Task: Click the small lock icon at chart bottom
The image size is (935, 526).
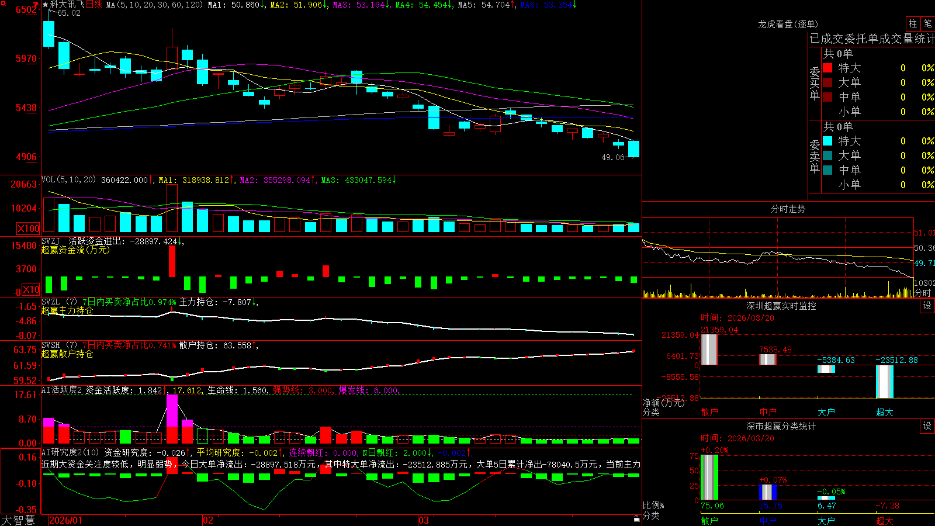Action: (636, 519)
